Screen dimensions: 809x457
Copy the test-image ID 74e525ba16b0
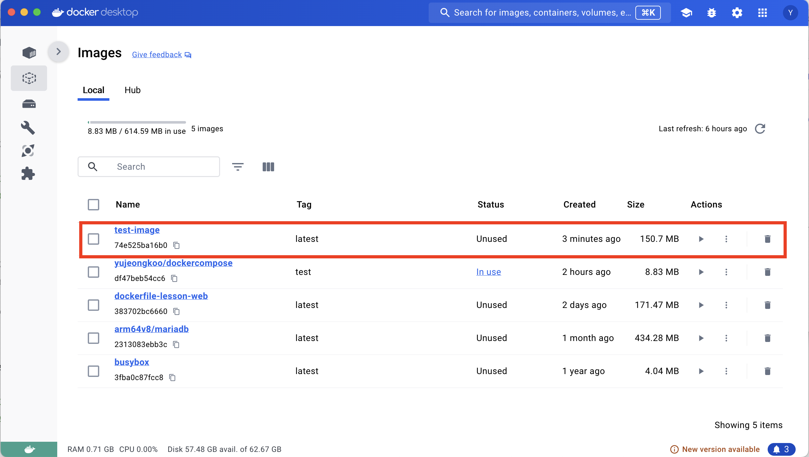[176, 245]
